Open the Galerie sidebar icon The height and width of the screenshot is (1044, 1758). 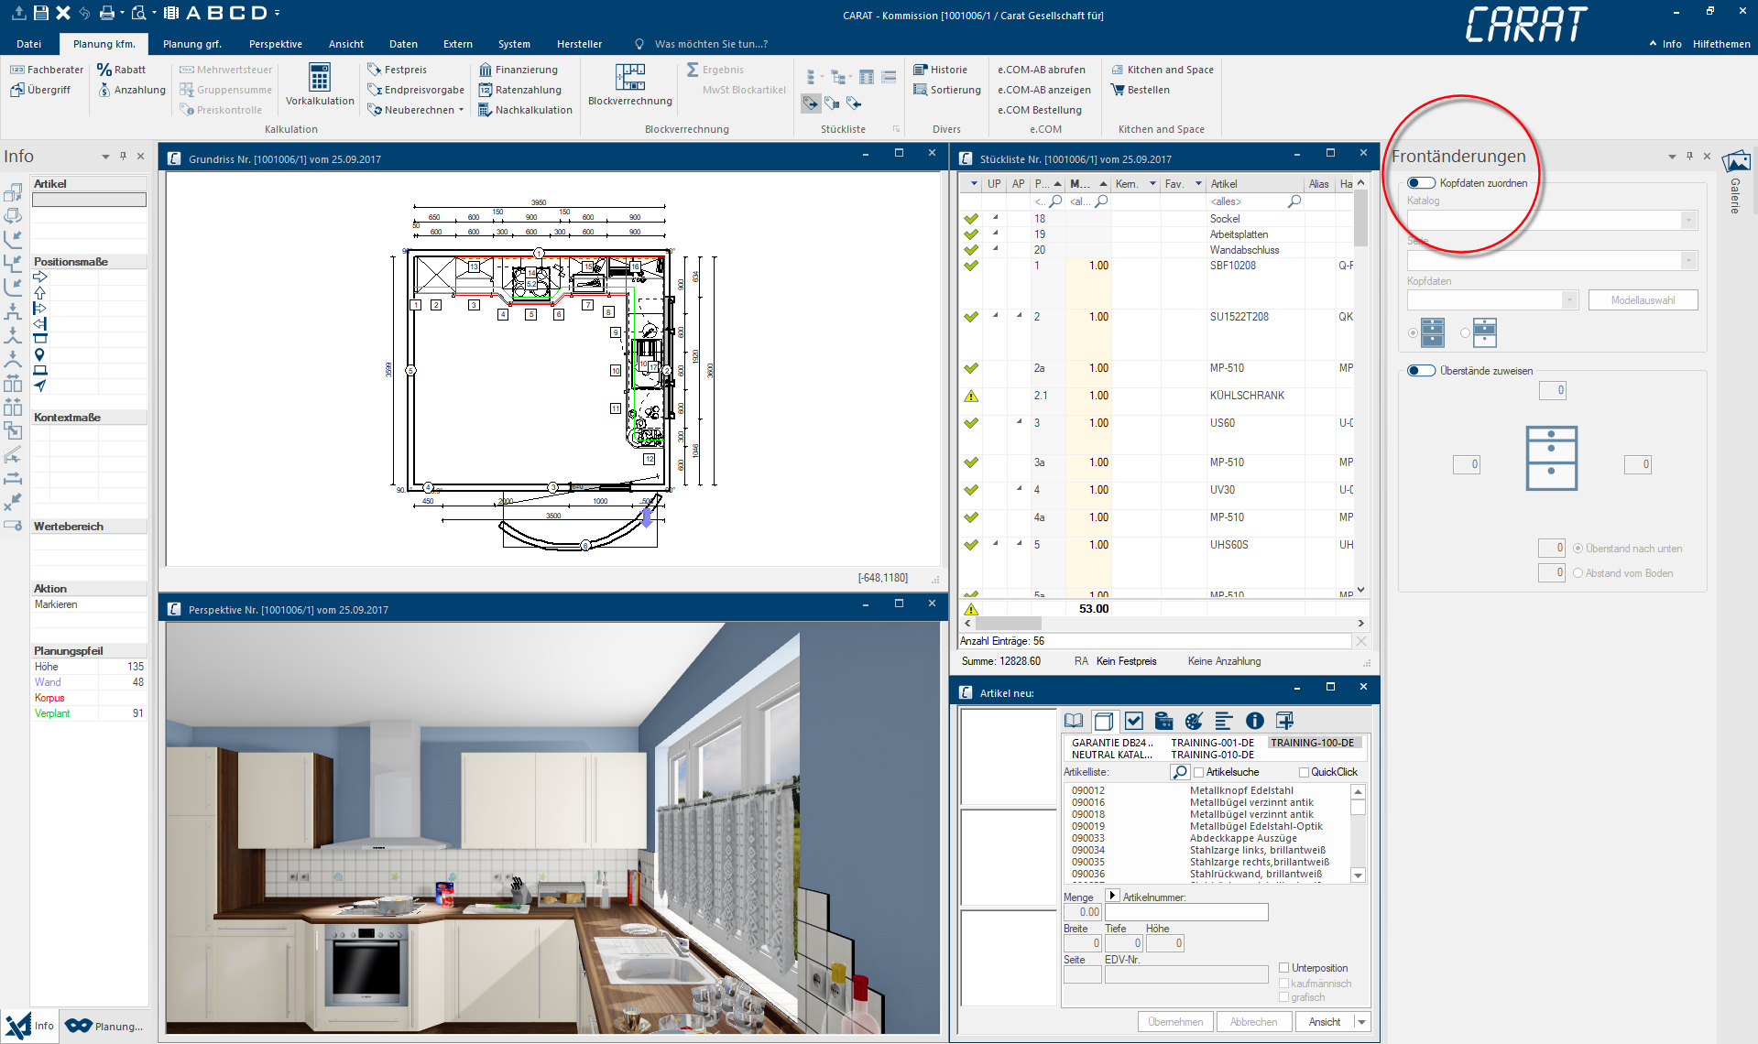tap(1735, 163)
